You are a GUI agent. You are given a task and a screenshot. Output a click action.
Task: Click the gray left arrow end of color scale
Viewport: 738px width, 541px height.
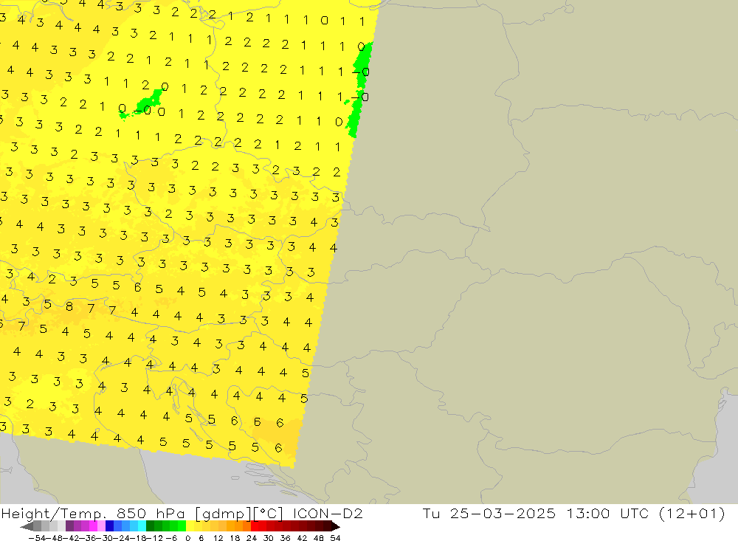click(27, 526)
